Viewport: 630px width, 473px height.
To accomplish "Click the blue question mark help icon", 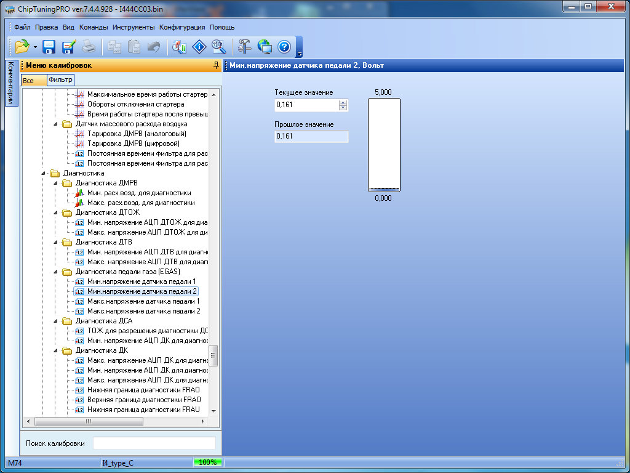I will 284,47.
